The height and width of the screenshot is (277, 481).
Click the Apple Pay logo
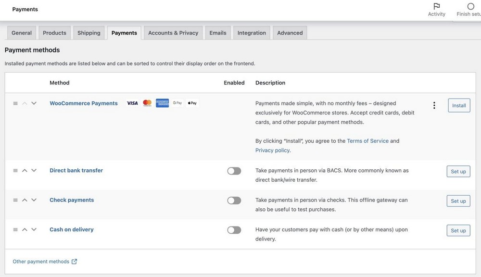click(x=192, y=103)
